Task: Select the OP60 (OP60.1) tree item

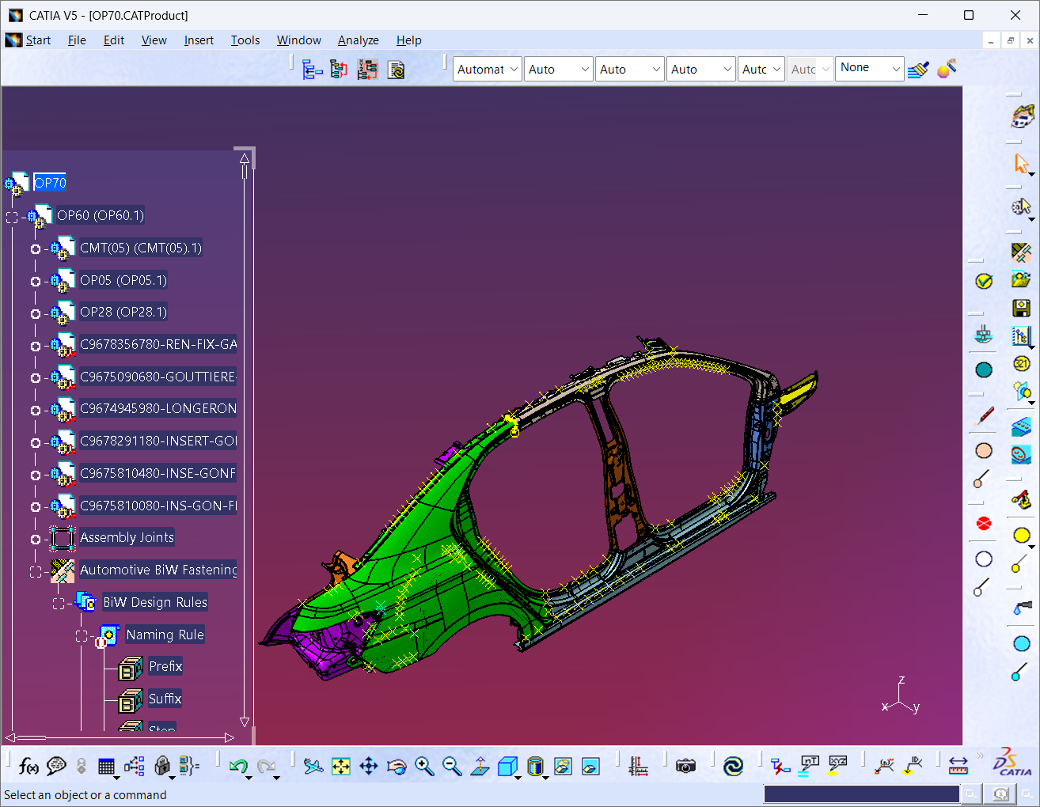Action: (x=100, y=215)
